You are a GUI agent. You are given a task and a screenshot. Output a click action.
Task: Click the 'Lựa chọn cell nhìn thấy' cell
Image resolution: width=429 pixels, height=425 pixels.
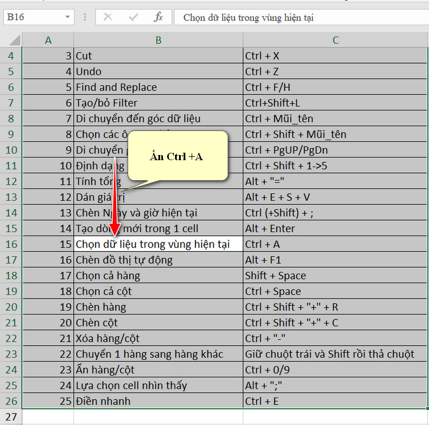pyautogui.click(x=158, y=386)
